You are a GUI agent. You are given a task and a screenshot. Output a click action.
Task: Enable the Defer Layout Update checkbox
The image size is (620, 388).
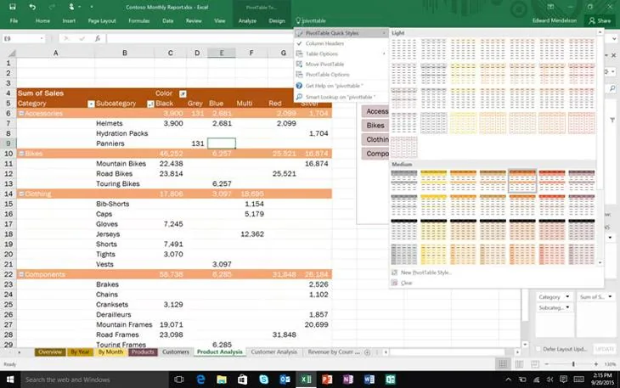(538, 349)
